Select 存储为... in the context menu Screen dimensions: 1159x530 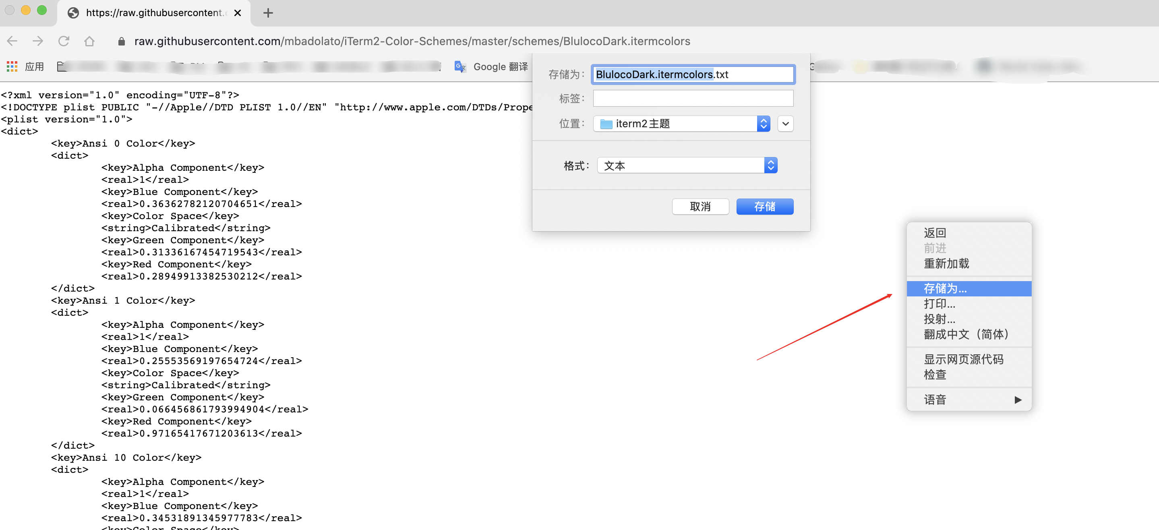(945, 288)
